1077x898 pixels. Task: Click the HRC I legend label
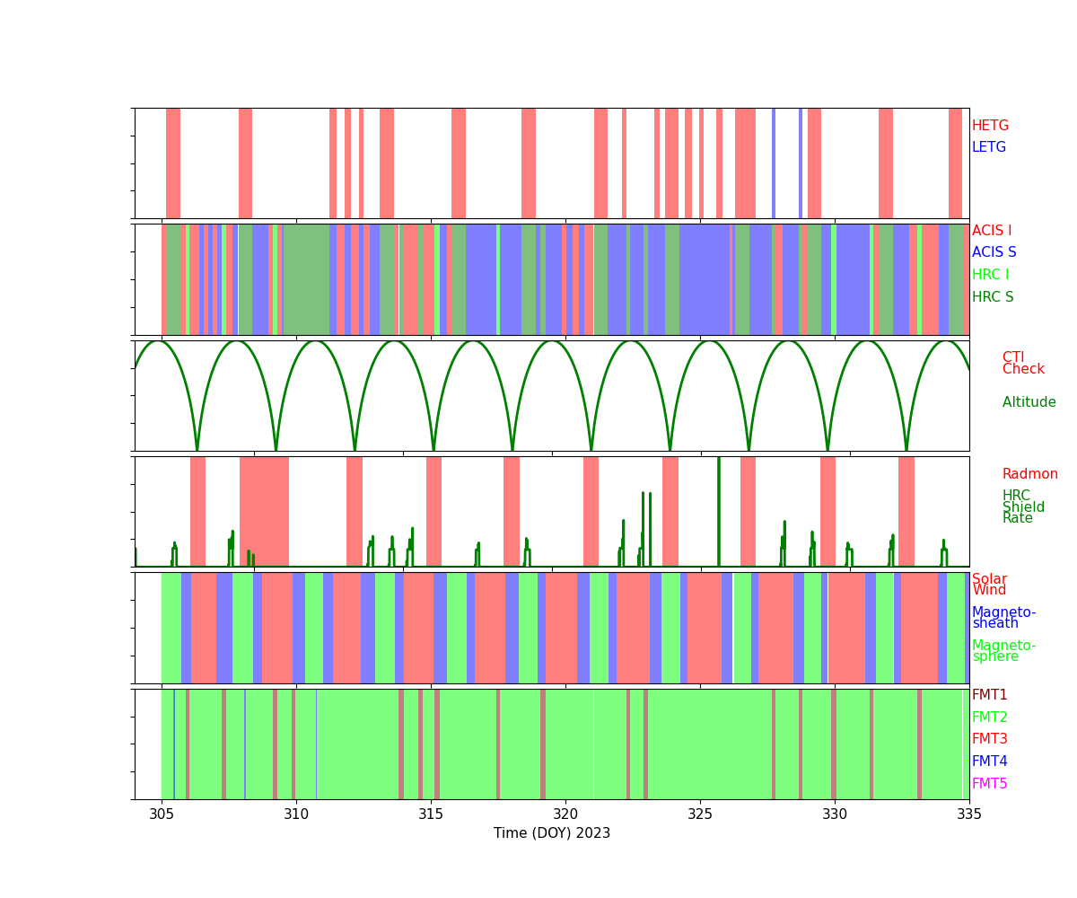point(990,275)
